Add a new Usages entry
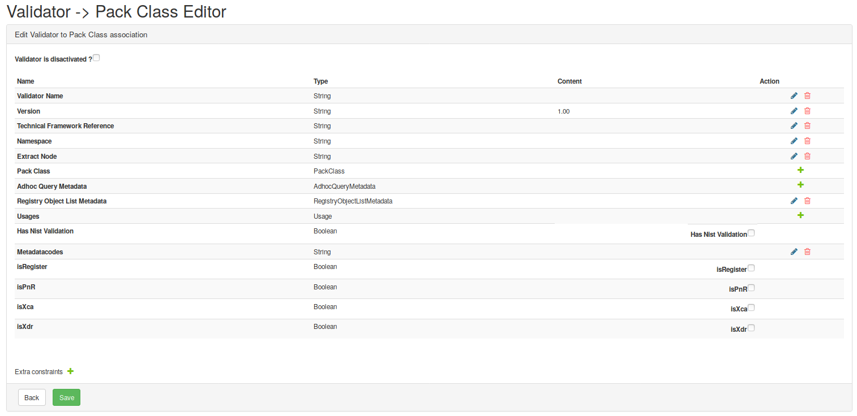 click(x=800, y=215)
